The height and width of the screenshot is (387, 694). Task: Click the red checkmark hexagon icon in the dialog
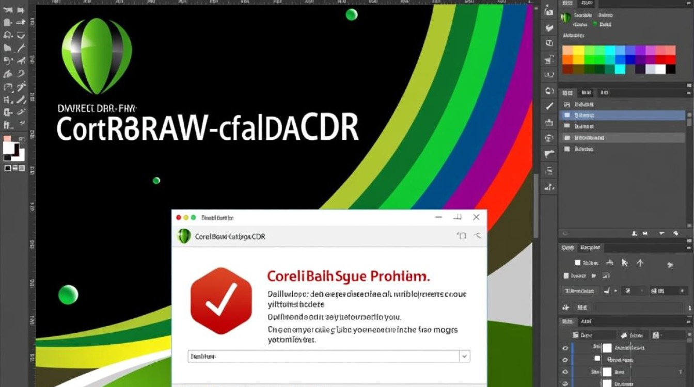pyautogui.click(x=221, y=301)
